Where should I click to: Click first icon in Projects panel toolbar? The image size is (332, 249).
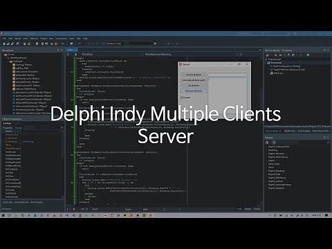pos(268,55)
